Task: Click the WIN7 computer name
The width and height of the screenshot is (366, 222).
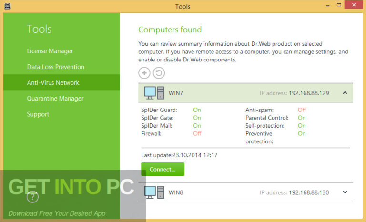Action: click(176, 93)
